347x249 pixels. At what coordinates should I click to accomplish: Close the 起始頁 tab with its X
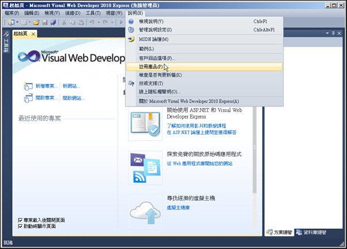(33, 34)
